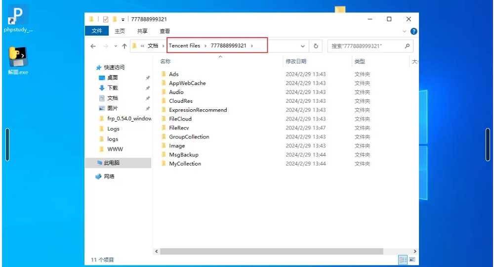Open the 共享 ribbon tab

pyautogui.click(x=142, y=31)
